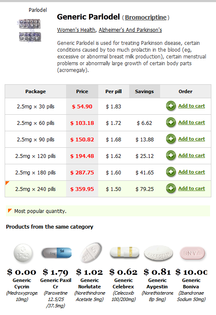Add 2.5mg × 30 pills to cart
This screenshot has height=315, width=216.
[191, 106]
